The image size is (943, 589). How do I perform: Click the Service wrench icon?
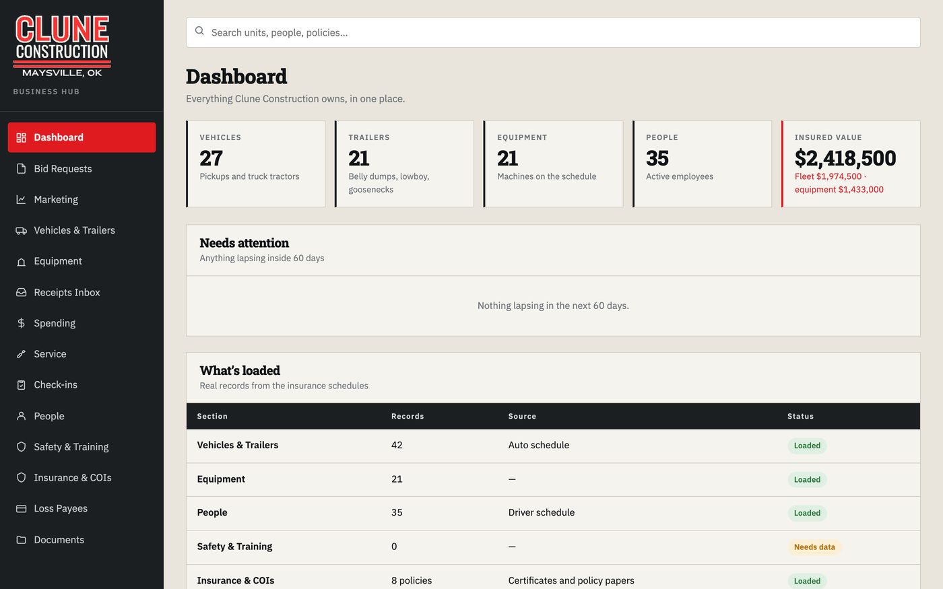click(x=21, y=354)
